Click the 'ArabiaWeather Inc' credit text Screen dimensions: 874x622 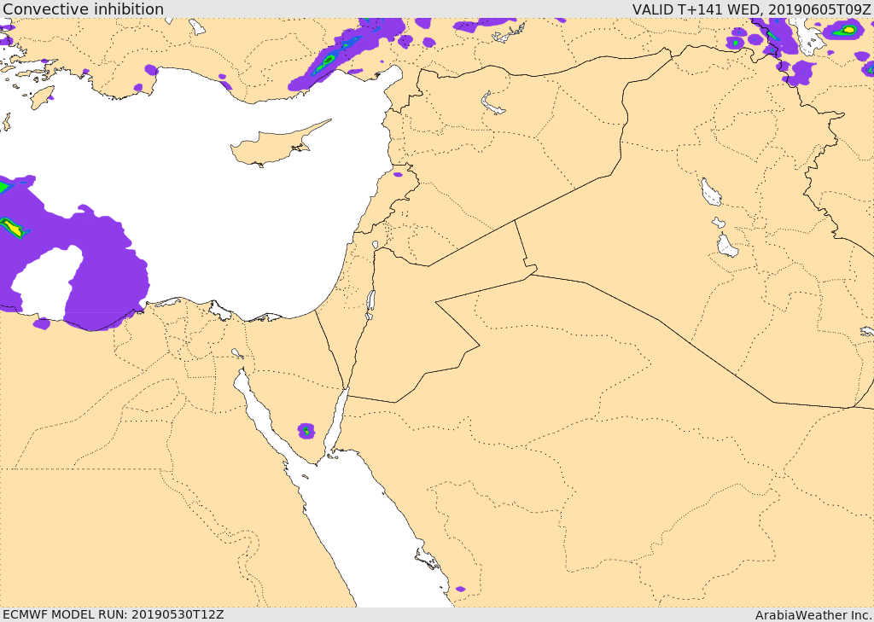[x=813, y=615]
